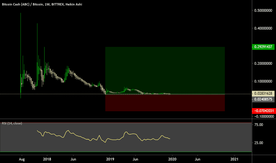Image resolution: width=276 pixels, height=163 pixels.
Task: Click the RSI 75.00 axis label
Action: click(259, 125)
